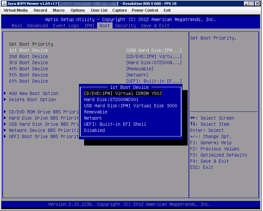This screenshot has width=263, height=211.
Task: Select the Boot tab
Action: coord(104,26)
